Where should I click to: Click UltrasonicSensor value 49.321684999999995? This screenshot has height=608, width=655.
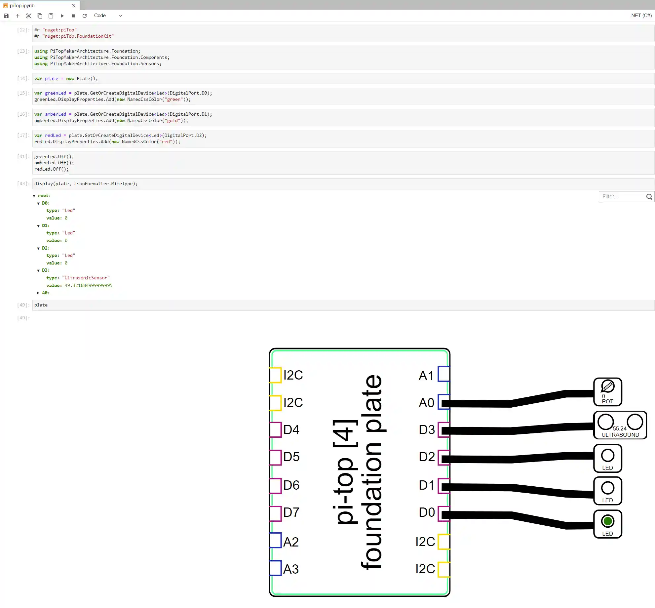click(x=88, y=286)
